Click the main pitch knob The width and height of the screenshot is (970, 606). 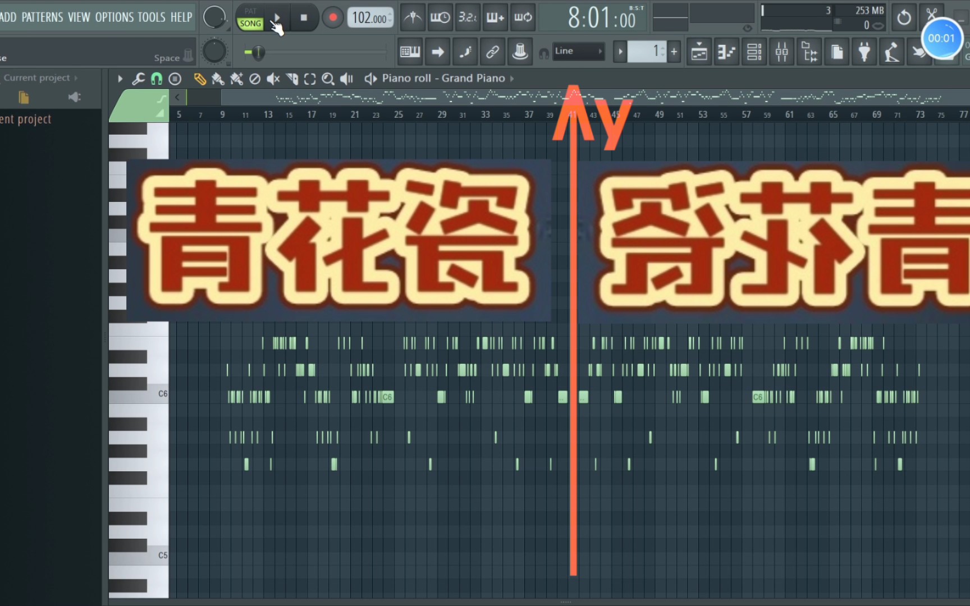click(214, 52)
